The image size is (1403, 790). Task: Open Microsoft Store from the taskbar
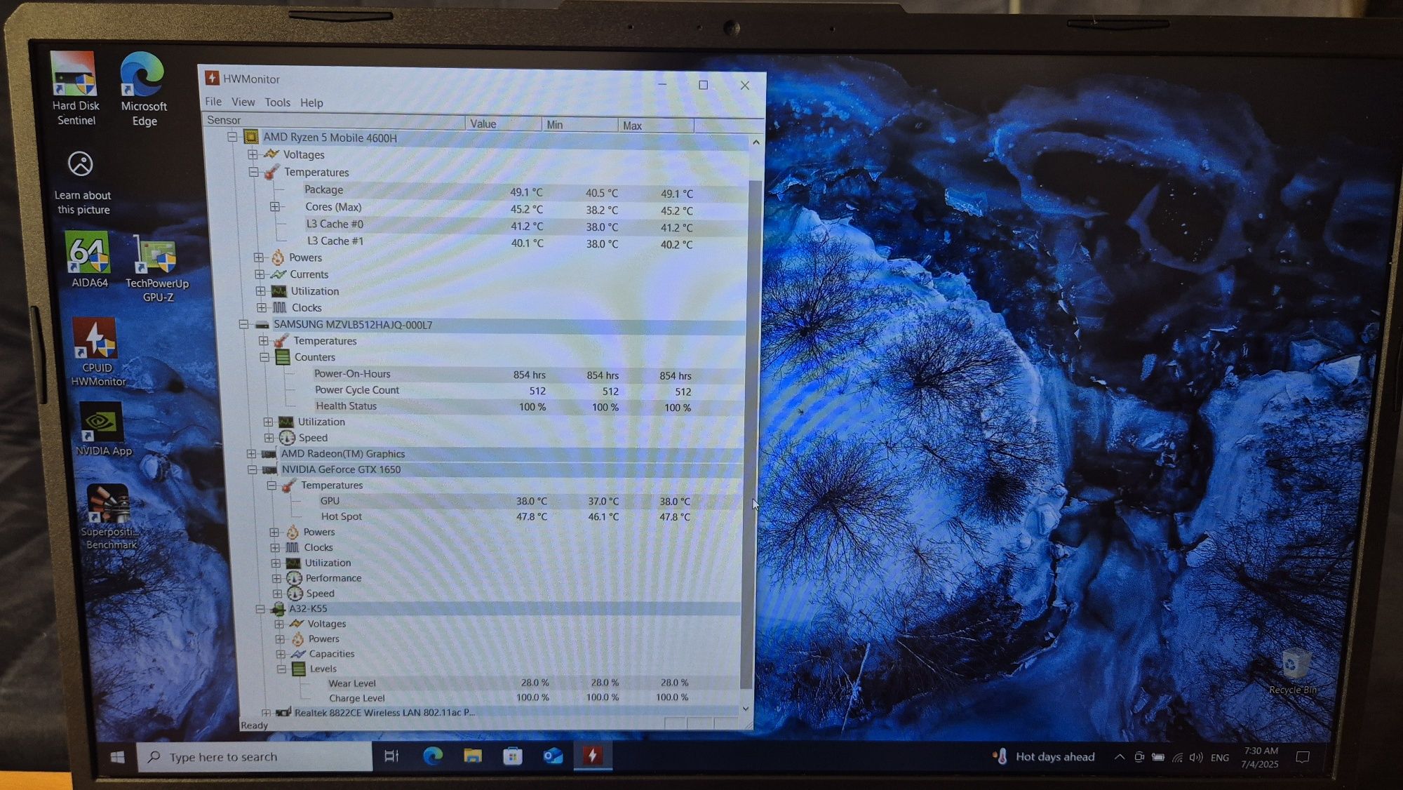513,756
